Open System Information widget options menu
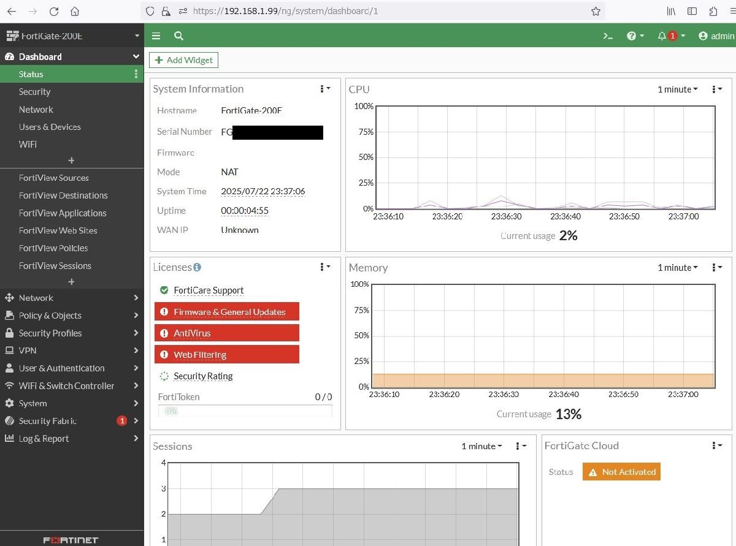The height and width of the screenshot is (546, 736). pyautogui.click(x=325, y=89)
